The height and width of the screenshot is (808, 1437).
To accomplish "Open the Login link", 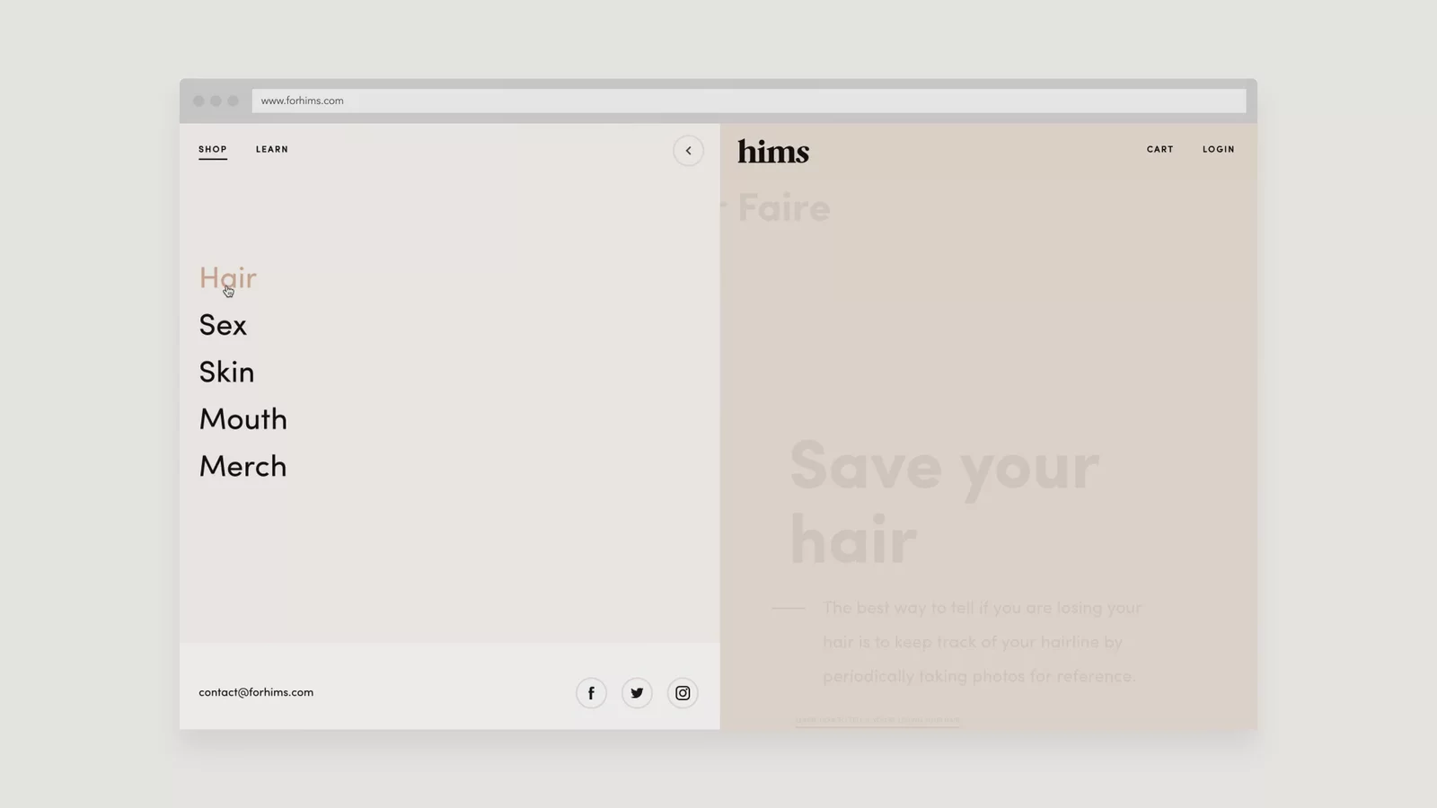I will coord(1219,150).
